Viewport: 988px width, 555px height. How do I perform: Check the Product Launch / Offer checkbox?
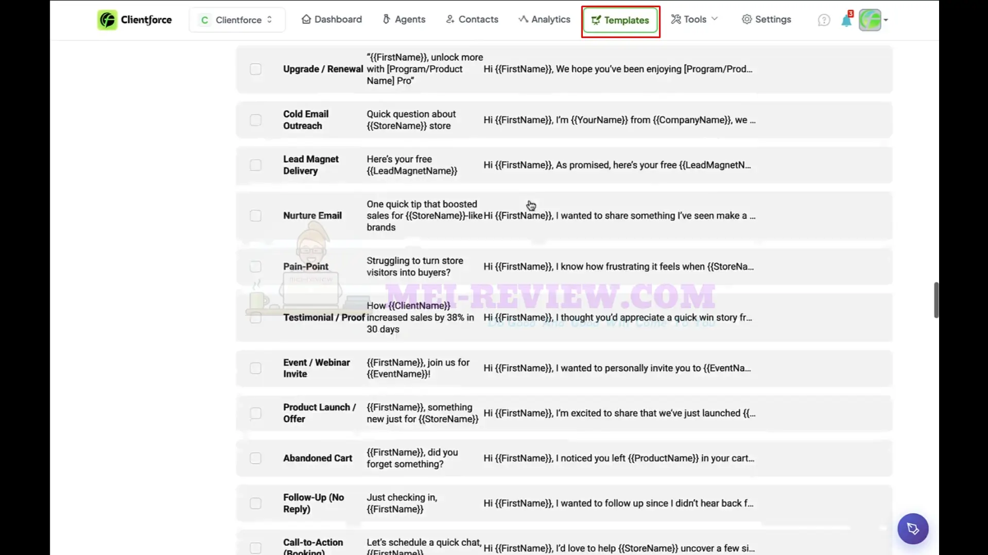(x=255, y=413)
